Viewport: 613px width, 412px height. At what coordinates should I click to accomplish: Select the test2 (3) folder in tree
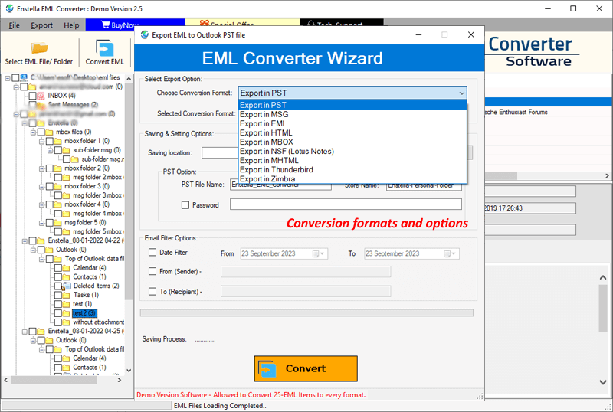pyautogui.click(x=84, y=313)
